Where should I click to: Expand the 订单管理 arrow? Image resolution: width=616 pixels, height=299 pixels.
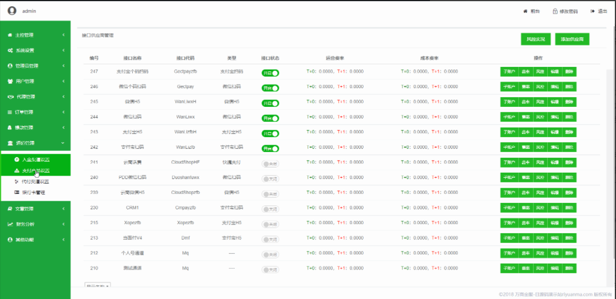click(63, 112)
